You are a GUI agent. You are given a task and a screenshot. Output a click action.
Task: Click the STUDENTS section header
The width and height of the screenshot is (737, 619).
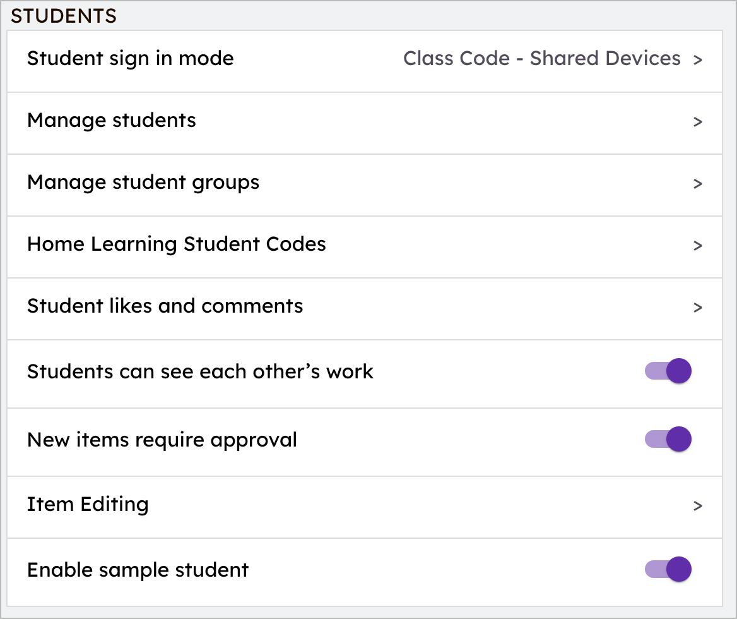click(x=63, y=16)
